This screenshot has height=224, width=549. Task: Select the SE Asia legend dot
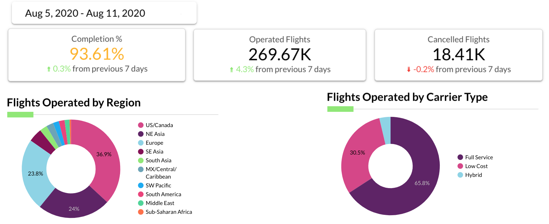(141, 151)
